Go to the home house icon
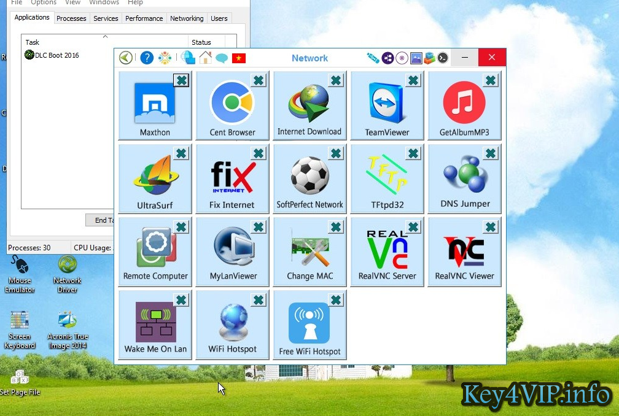The image size is (619, 416). [205, 58]
